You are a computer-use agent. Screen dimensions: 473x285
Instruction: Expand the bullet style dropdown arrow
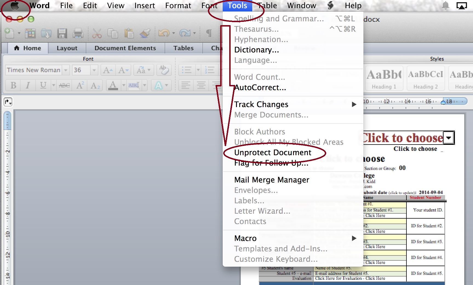tap(198, 70)
